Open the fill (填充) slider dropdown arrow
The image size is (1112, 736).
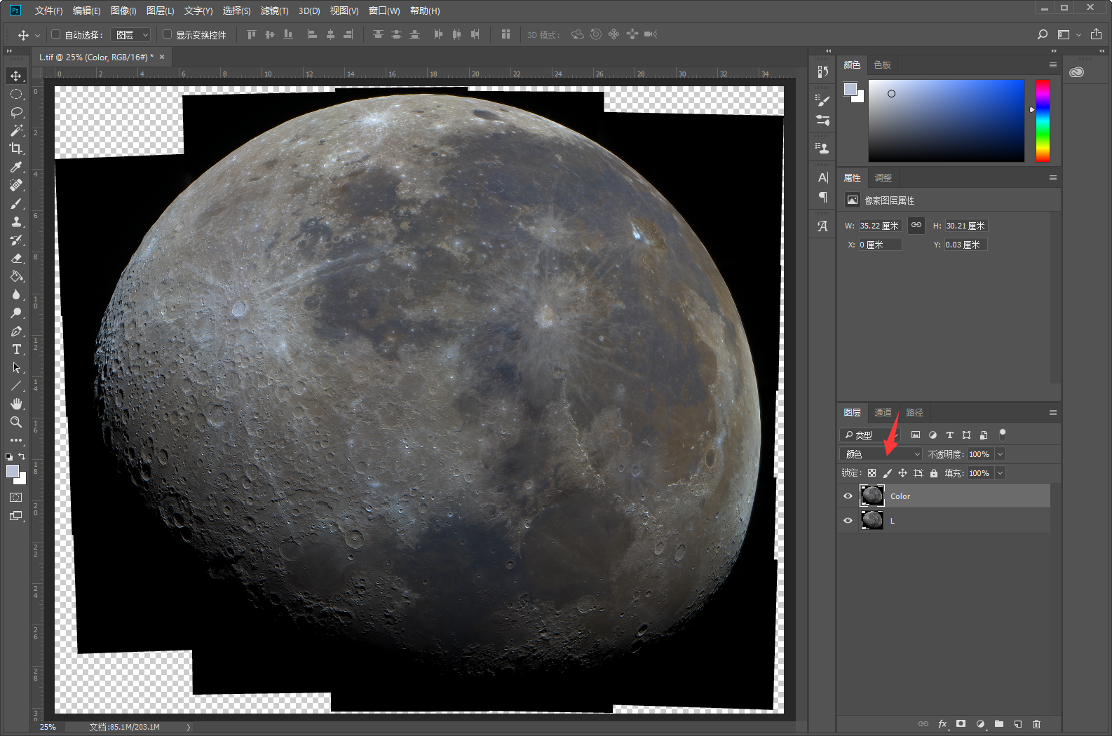[x=1001, y=473]
